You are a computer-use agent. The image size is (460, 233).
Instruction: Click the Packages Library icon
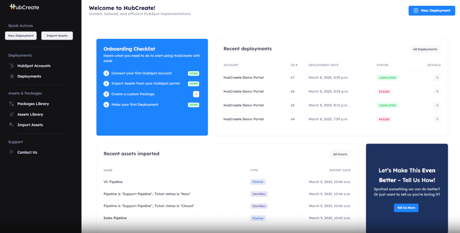(x=11, y=103)
